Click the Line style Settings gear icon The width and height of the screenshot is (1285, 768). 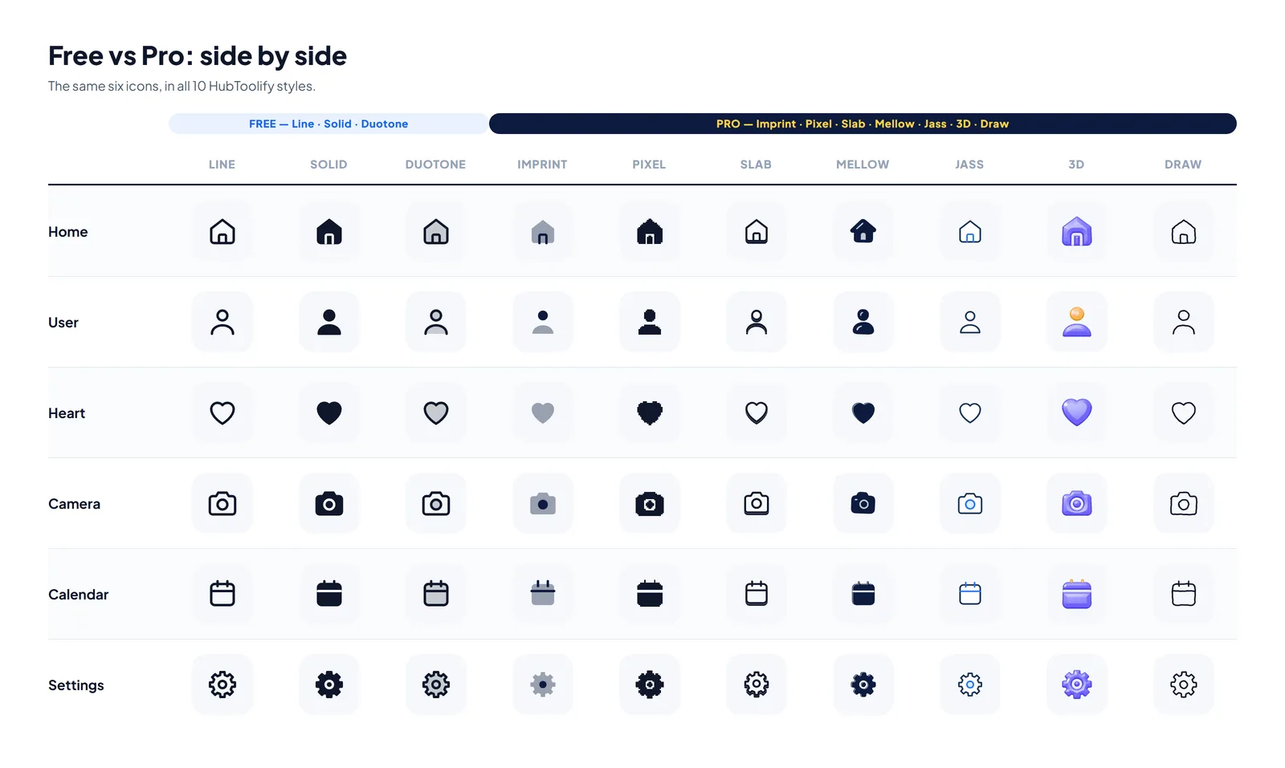coord(222,685)
